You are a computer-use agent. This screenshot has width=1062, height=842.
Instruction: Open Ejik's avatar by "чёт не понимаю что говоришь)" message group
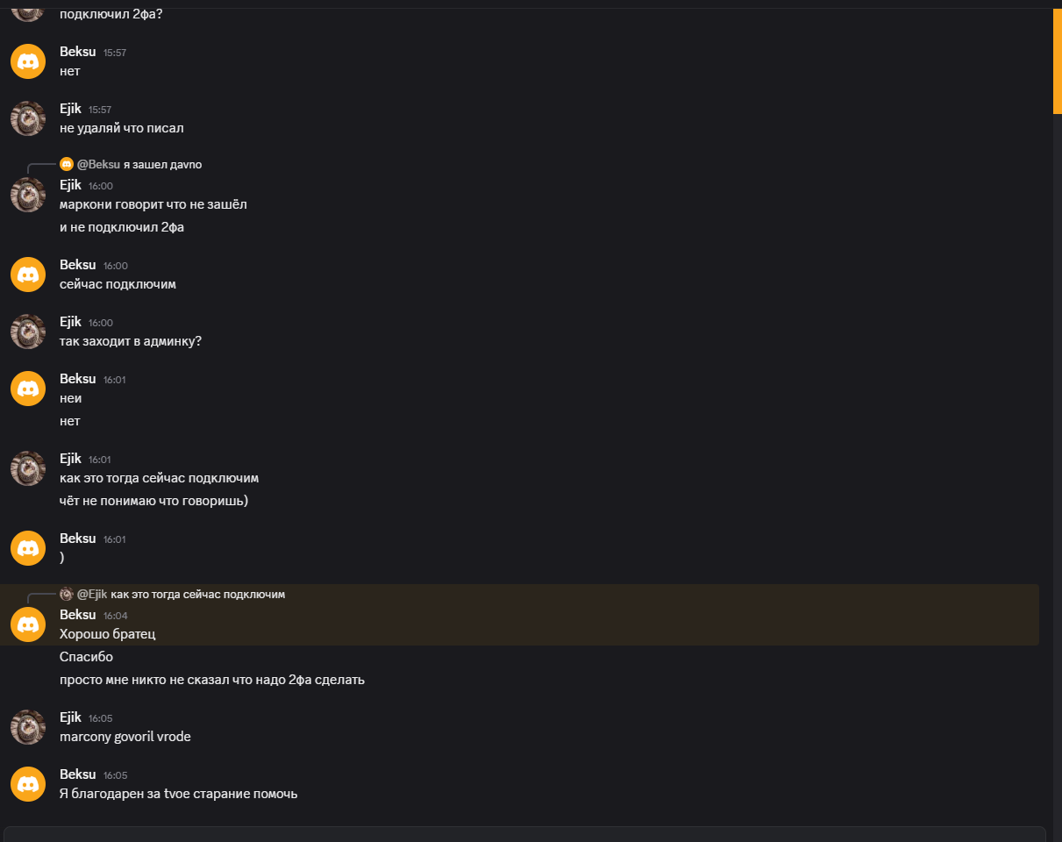point(28,468)
